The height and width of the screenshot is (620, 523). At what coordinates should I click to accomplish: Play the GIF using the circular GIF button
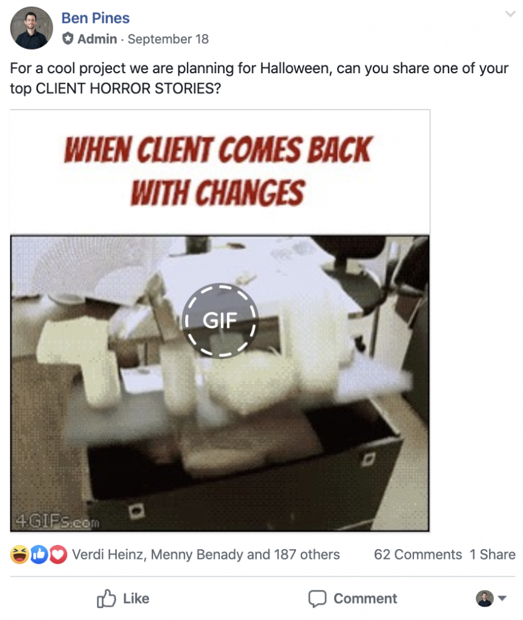[220, 320]
